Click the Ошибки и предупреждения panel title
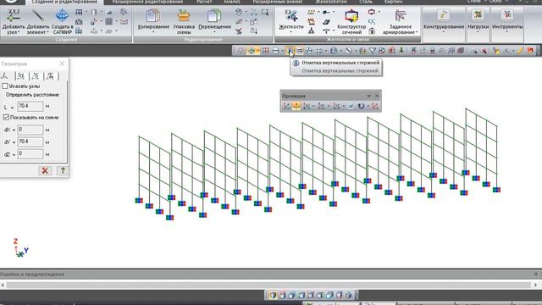Screen dimensions: 542x305 coord(32,274)
